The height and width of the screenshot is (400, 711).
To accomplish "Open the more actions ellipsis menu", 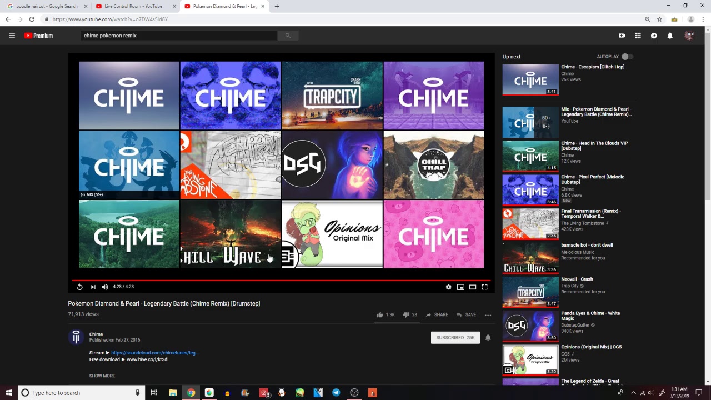I will (488, 315).
